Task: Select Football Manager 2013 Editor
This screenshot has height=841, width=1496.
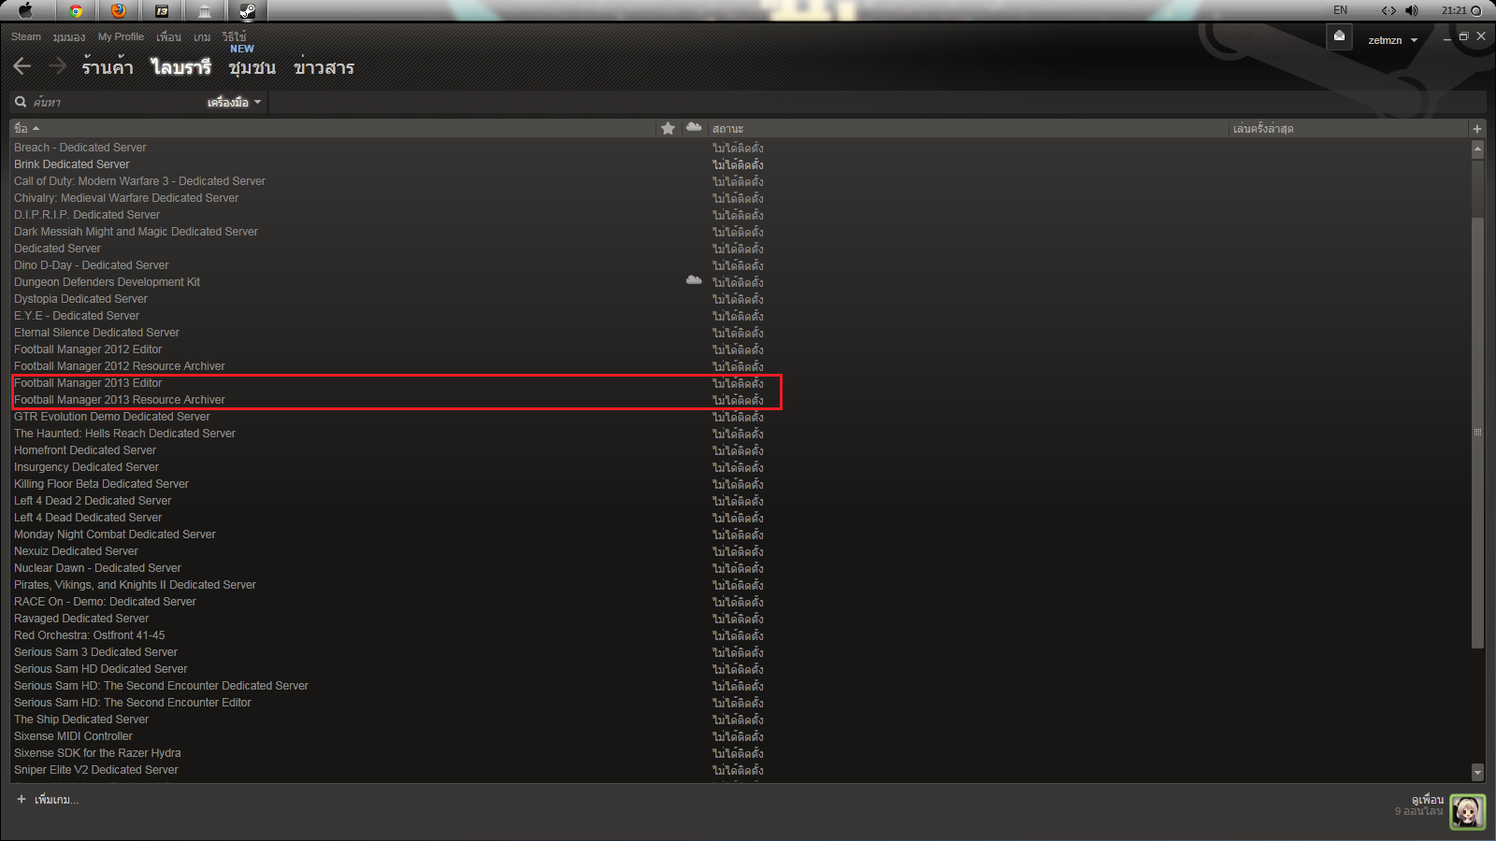Action: tap(88, 383)
